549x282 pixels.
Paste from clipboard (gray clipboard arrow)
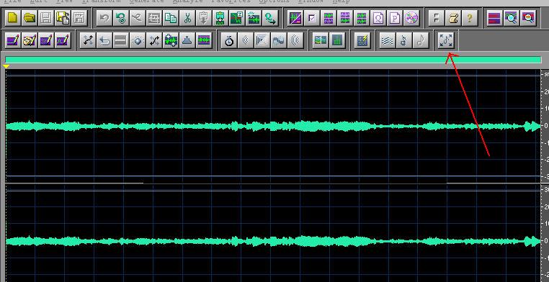click(x=204, y=18)
